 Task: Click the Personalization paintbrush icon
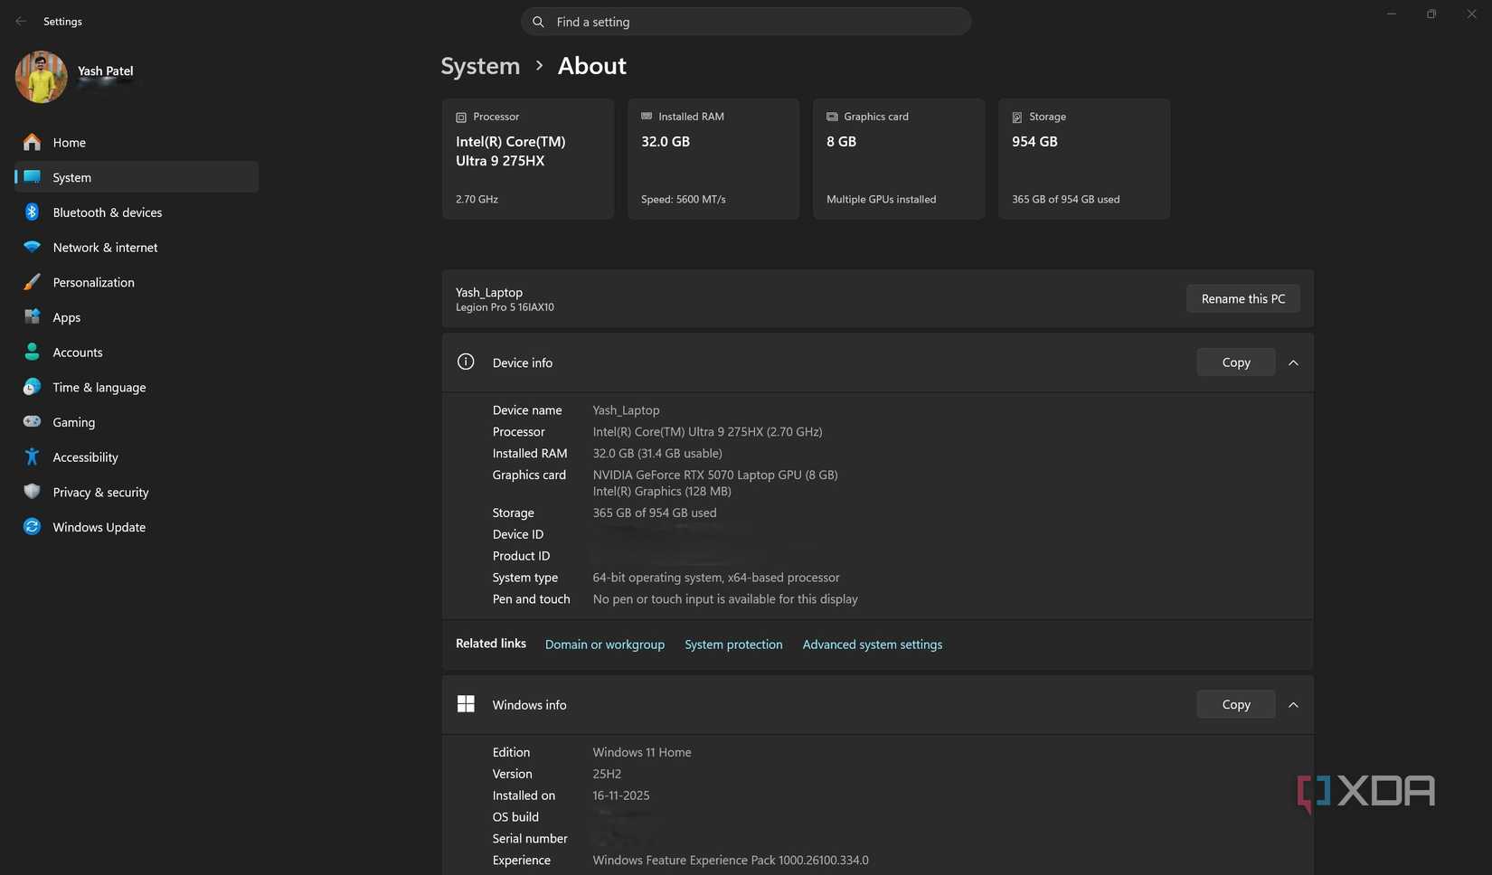point(32,282)
